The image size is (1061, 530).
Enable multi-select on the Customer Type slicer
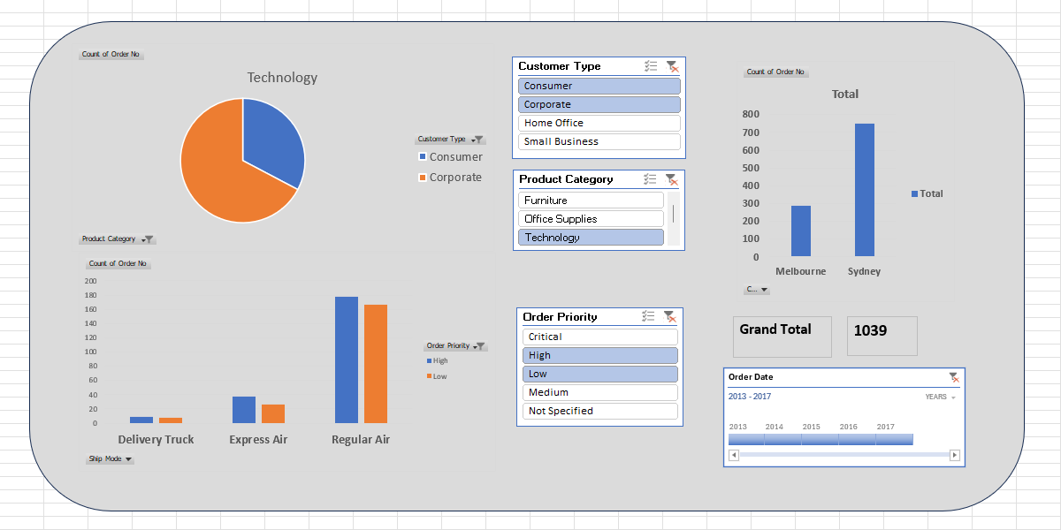pos(651,65)
